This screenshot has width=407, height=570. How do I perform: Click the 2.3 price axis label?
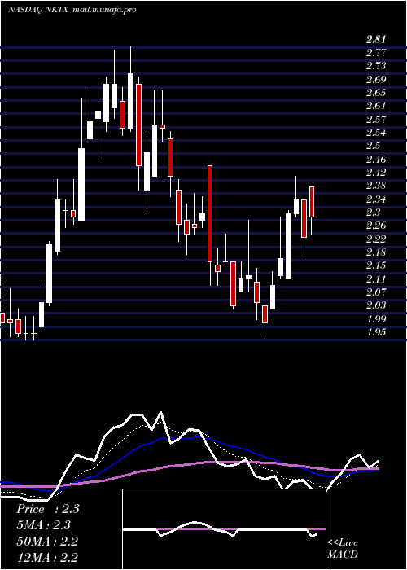coord(373,213)
